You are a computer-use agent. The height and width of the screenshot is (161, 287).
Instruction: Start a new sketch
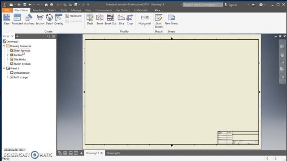coord(158,21)
